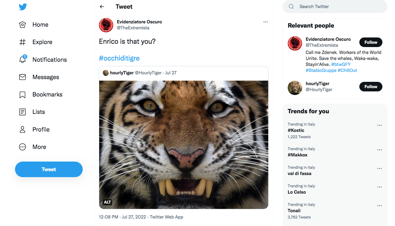
Task: Expand the More menu in sidebar
Action: (x=39, y=147)
